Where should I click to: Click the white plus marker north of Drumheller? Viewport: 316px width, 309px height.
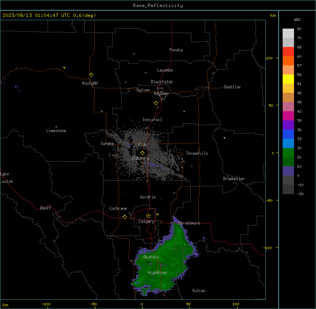point(224,138)
